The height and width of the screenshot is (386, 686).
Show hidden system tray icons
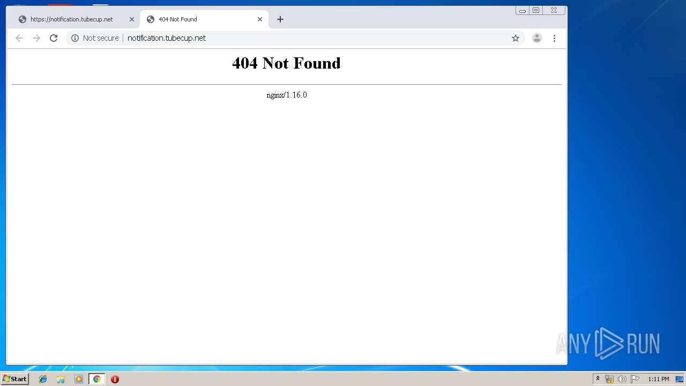pyautogui.click(x=598, y=379)
